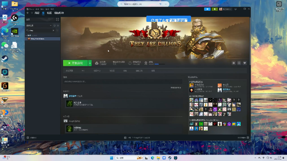Screen dimensions: 287x161
Task: Add game to favorites with heart icon
Action: coord(245,63)
